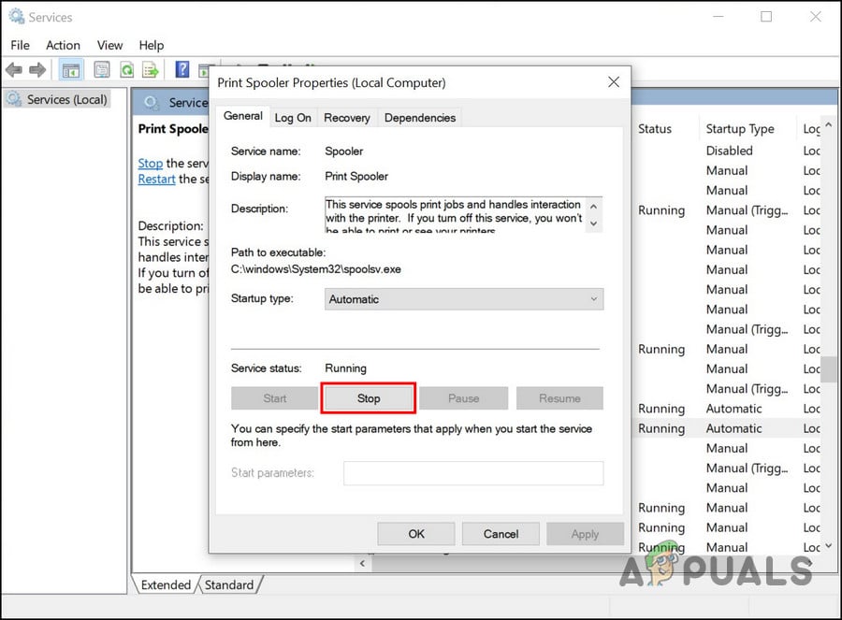Viewport: 842px width, 620px height.
Task: Click the blue Help toolbar icon
Action: point(182,70)
